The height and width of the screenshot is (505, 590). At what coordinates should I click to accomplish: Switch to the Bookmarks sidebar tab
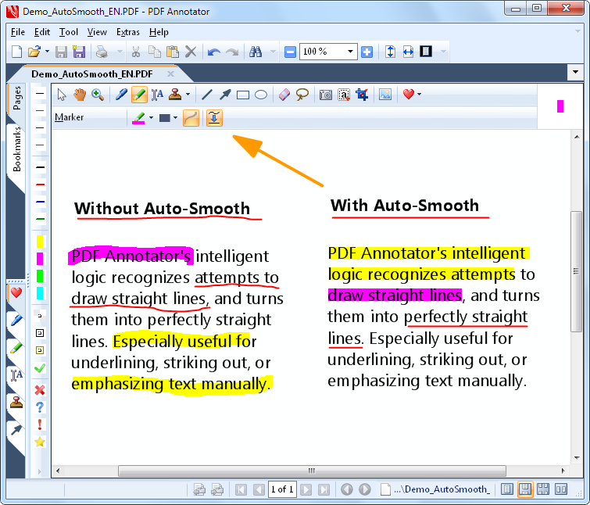pos(16,149)
